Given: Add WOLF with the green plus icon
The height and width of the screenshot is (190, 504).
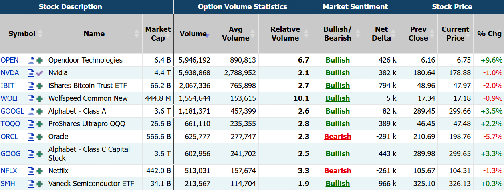Looking at the screenshot, I should click(40, 99).
